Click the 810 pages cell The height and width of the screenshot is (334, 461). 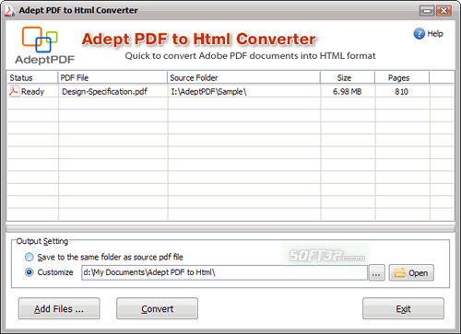[401, 91]
